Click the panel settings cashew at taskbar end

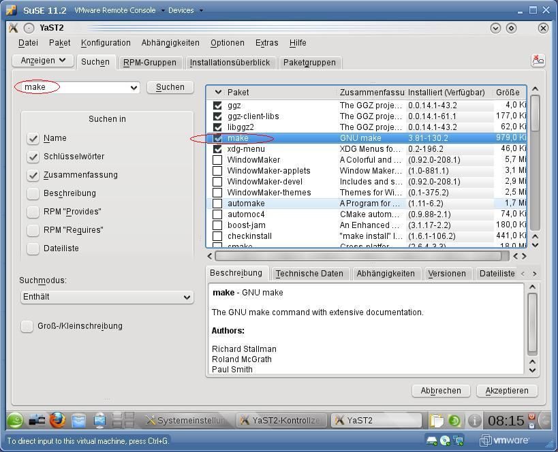[546, 421]
